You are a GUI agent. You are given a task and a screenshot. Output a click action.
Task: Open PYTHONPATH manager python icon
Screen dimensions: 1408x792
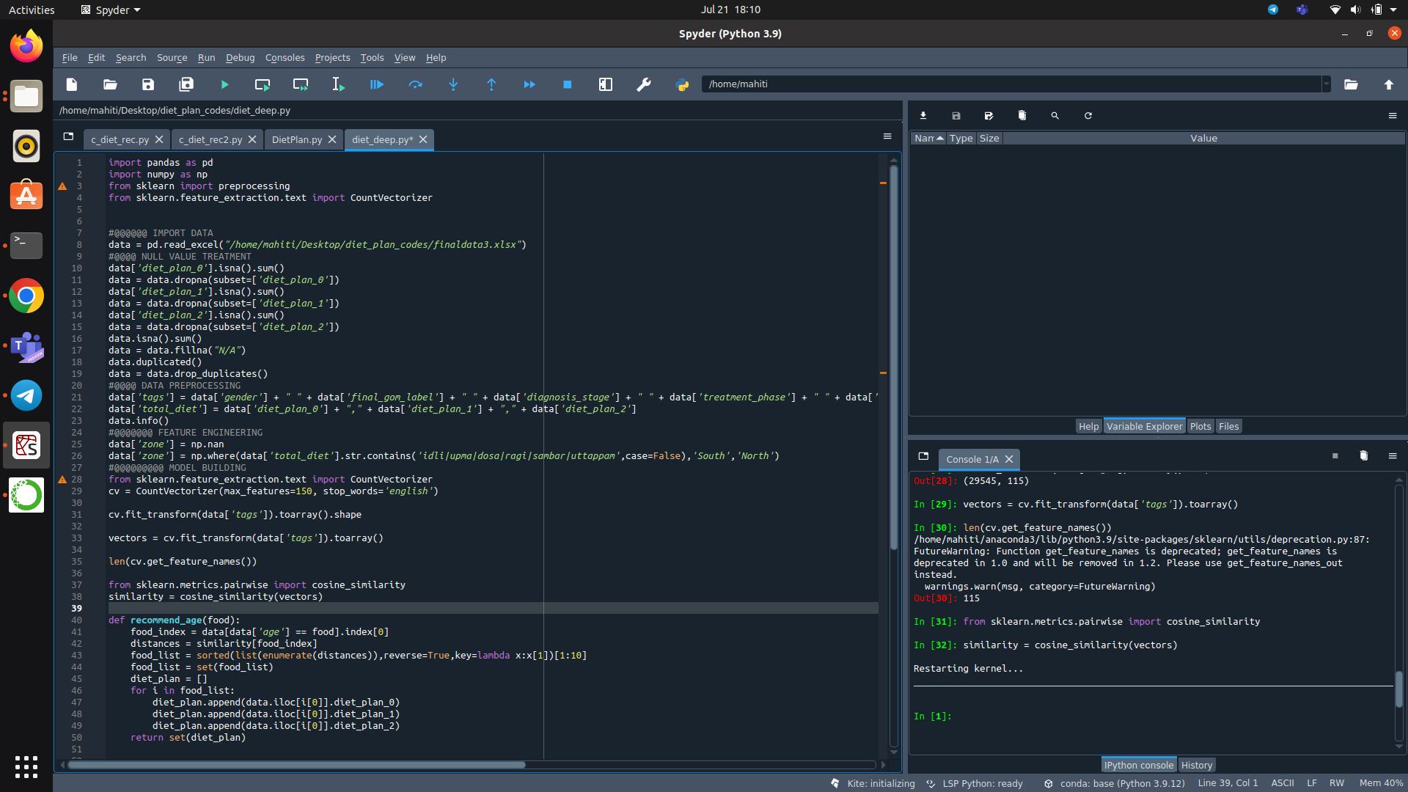[x=682, y=84]
